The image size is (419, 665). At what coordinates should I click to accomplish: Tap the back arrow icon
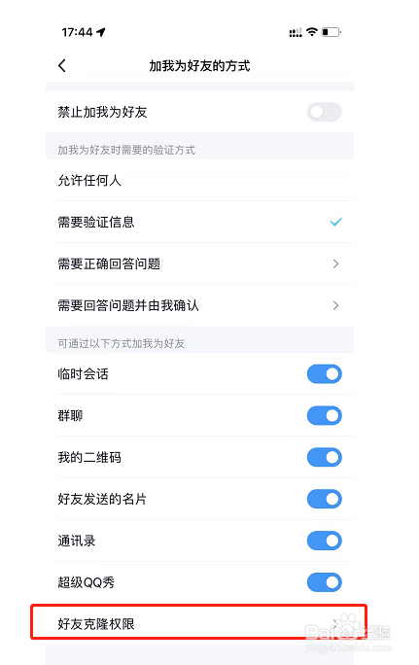pos(62,66)
